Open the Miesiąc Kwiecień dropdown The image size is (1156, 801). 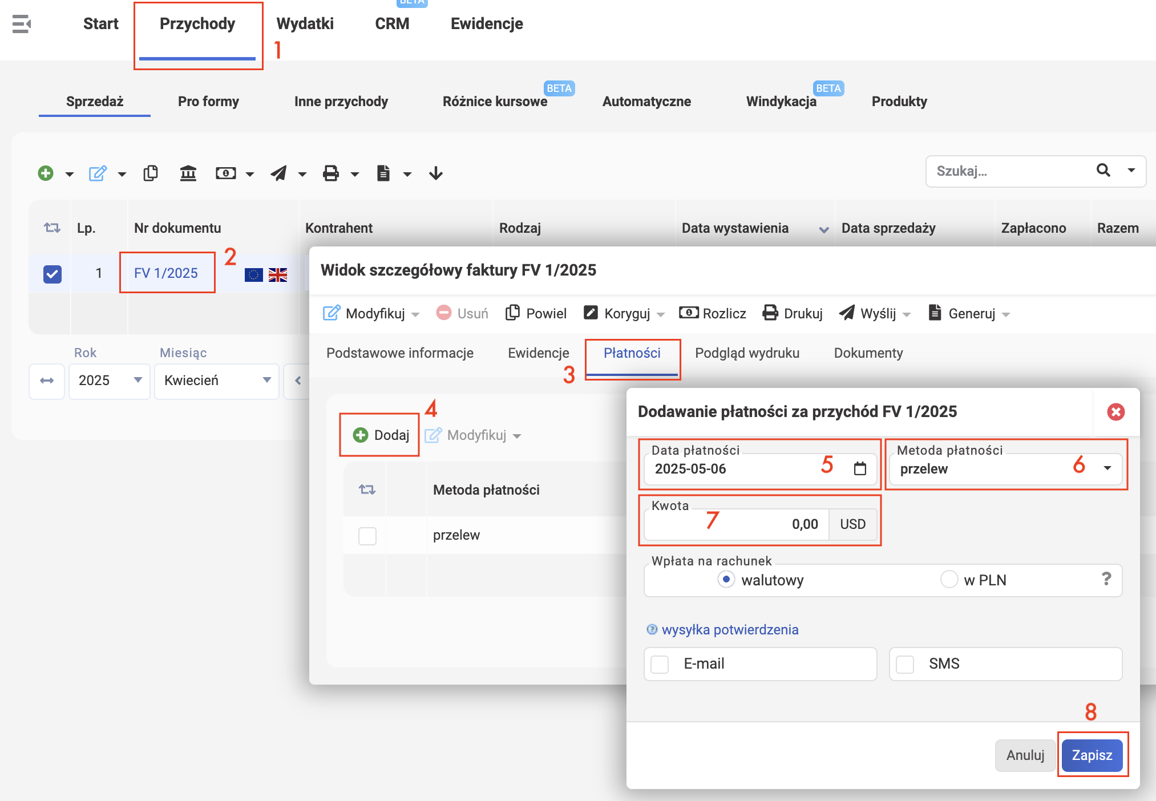tap(217, 381)
